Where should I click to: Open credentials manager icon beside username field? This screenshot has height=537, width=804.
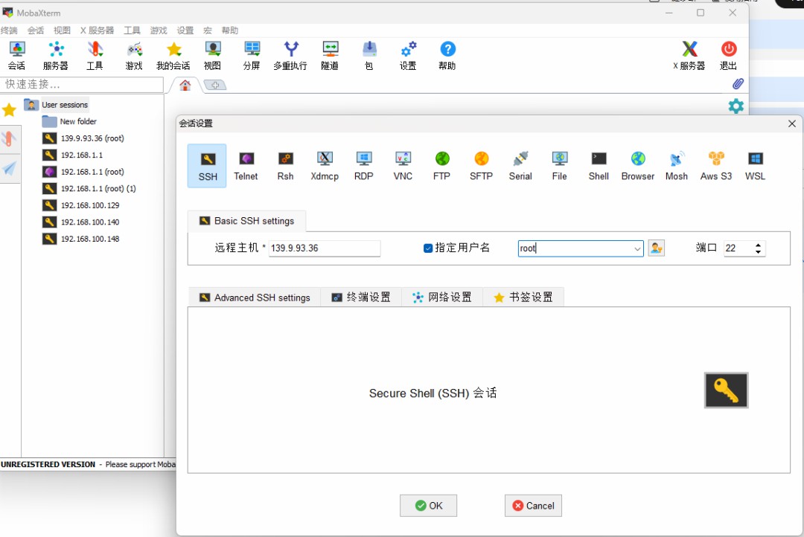click(656, 248)
